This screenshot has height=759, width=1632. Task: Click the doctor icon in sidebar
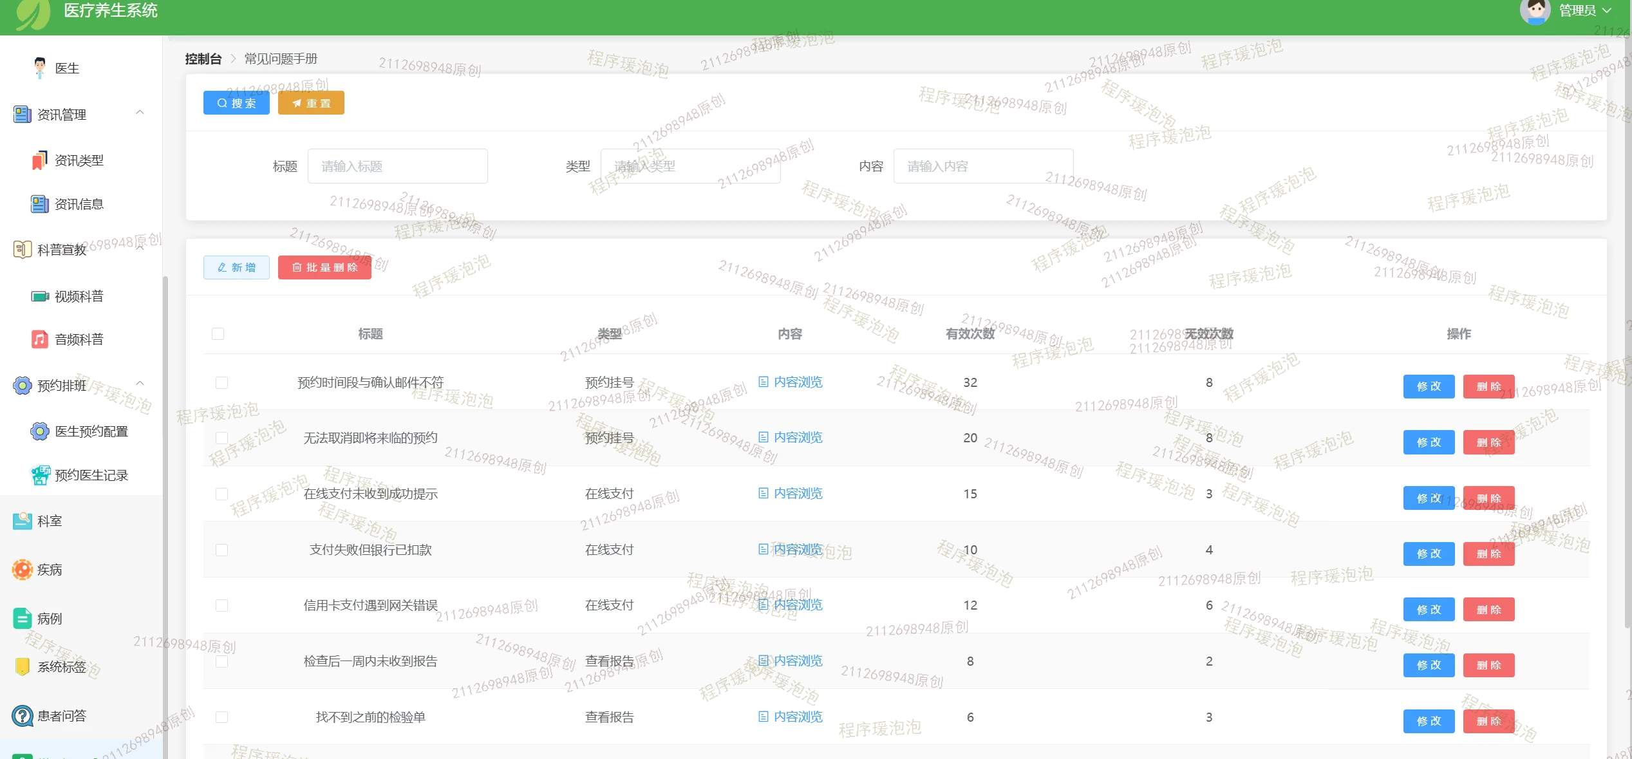point(40,68)
